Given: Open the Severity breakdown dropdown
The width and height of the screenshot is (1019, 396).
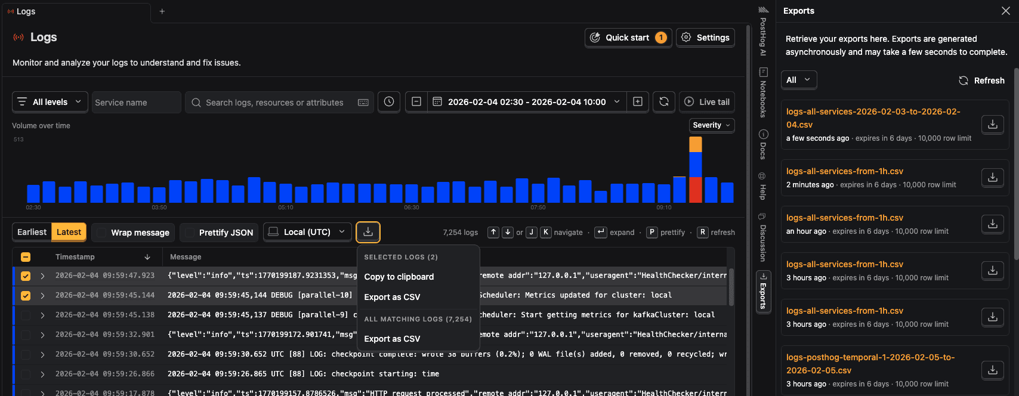Looking at the screenshot, I should tap(711, 125).
